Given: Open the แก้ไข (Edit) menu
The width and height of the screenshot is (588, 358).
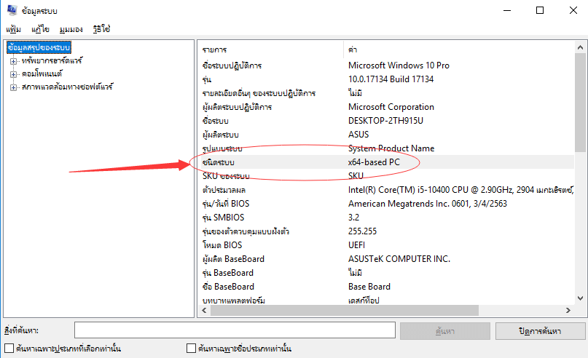Looking at the screenshot, I should tap(40, 30).
